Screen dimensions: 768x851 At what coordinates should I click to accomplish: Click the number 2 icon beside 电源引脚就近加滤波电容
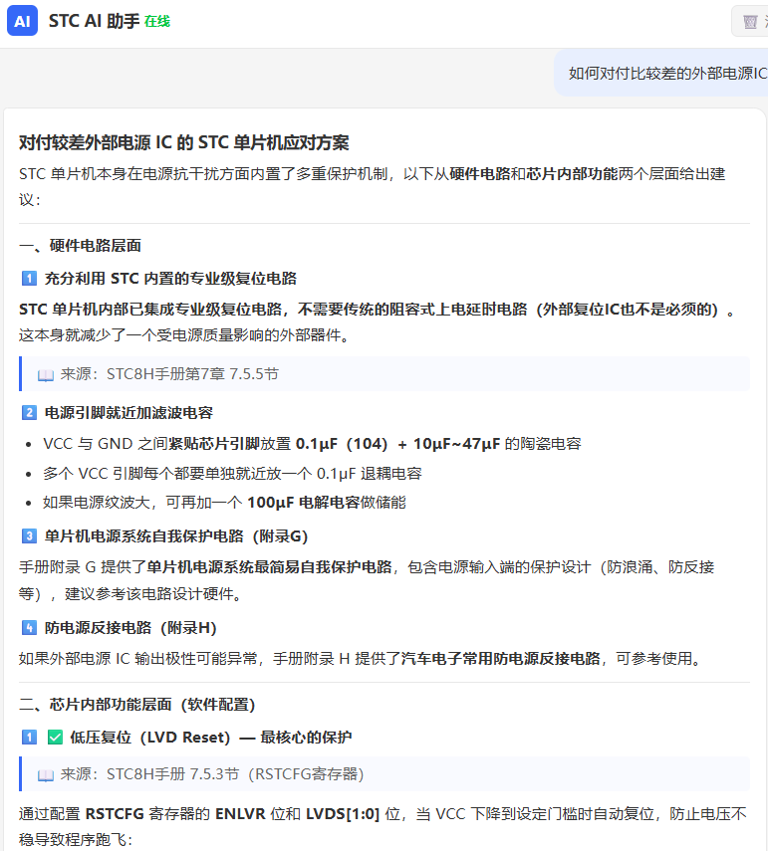[29, 412]
